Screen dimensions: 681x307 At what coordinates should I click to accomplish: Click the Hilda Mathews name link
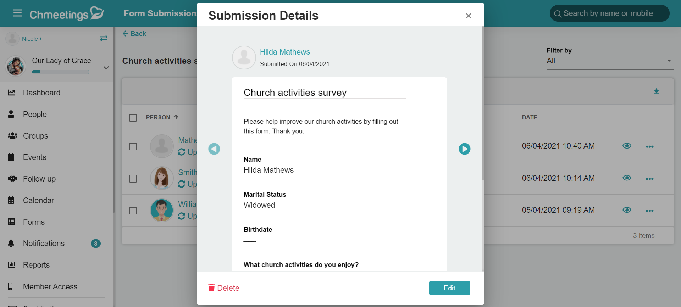click(x=285, y=52)
